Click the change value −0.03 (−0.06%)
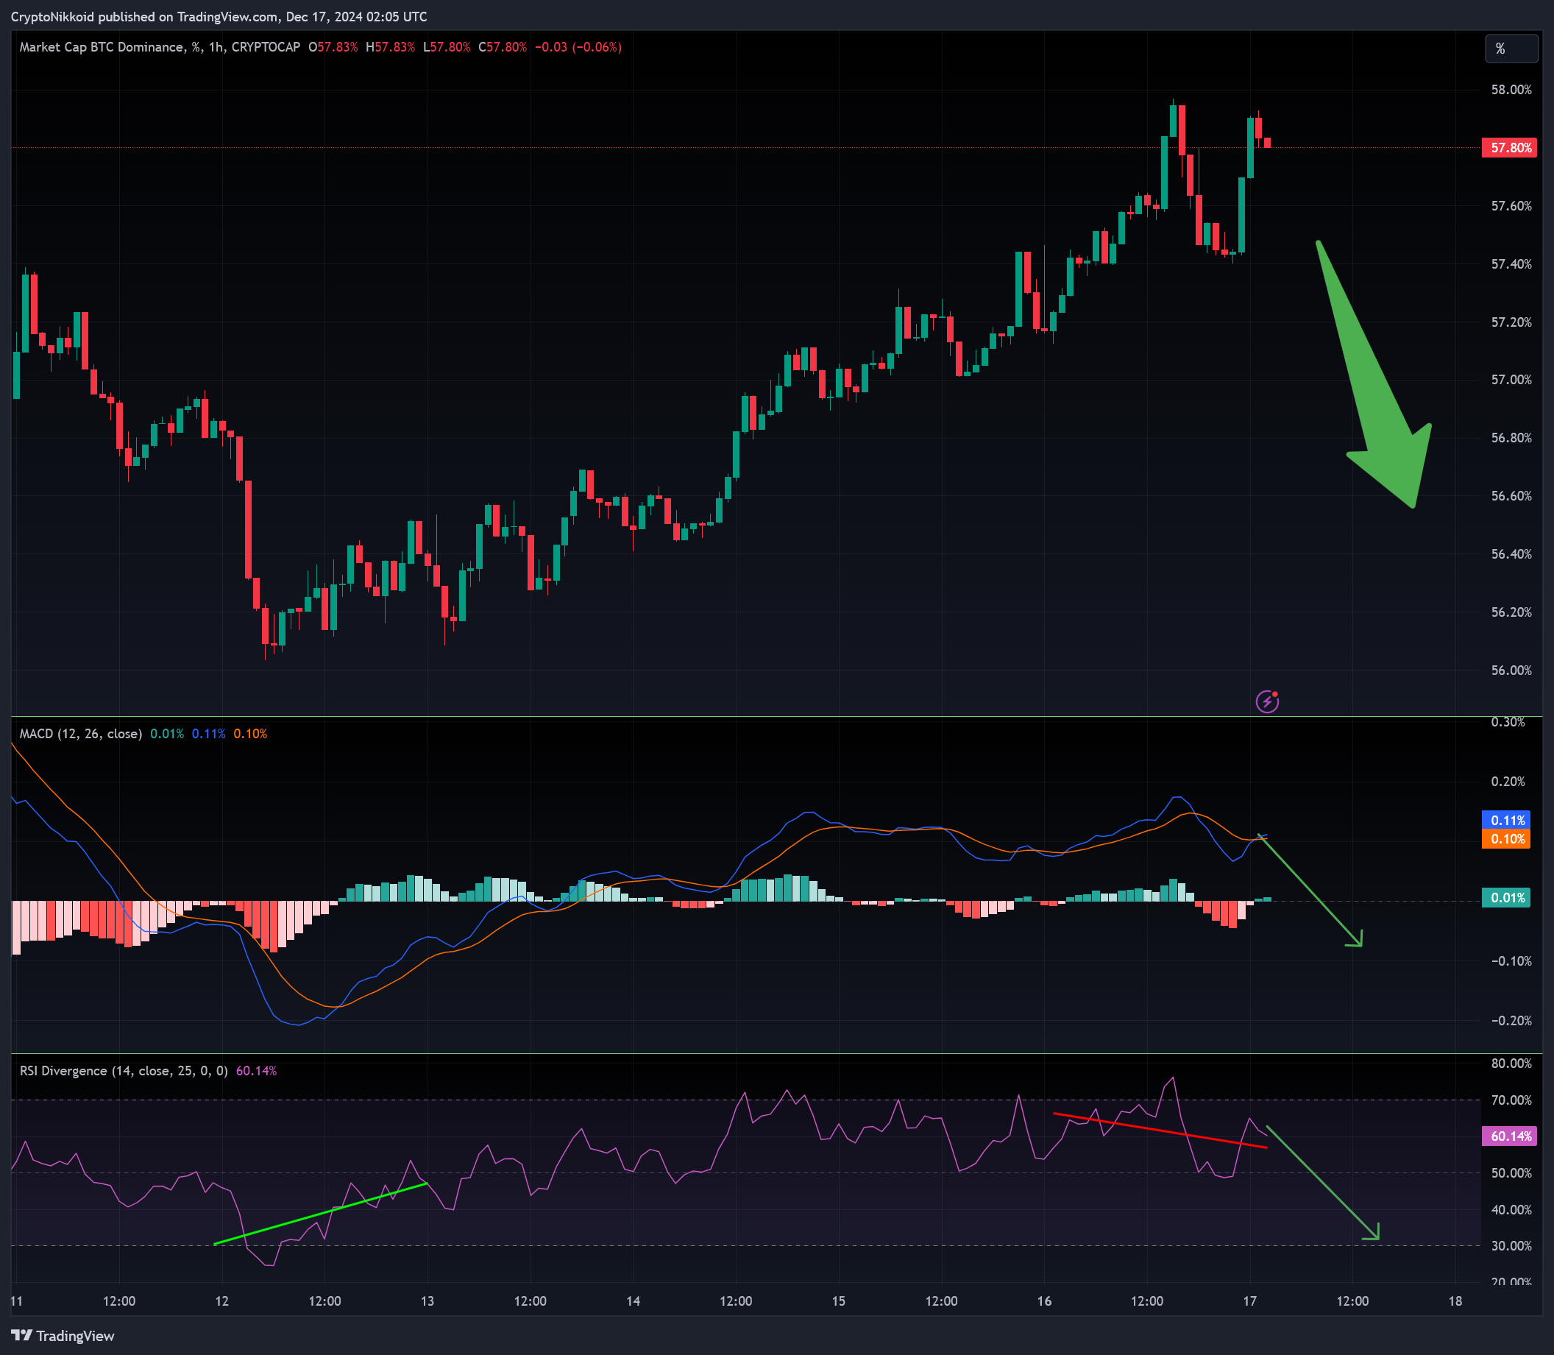 pyautogui.click(x=578, y=47)
